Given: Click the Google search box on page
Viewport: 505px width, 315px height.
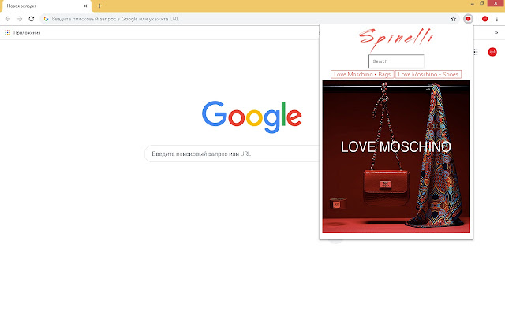Looking at the screenshot, I should pos(232,154).
